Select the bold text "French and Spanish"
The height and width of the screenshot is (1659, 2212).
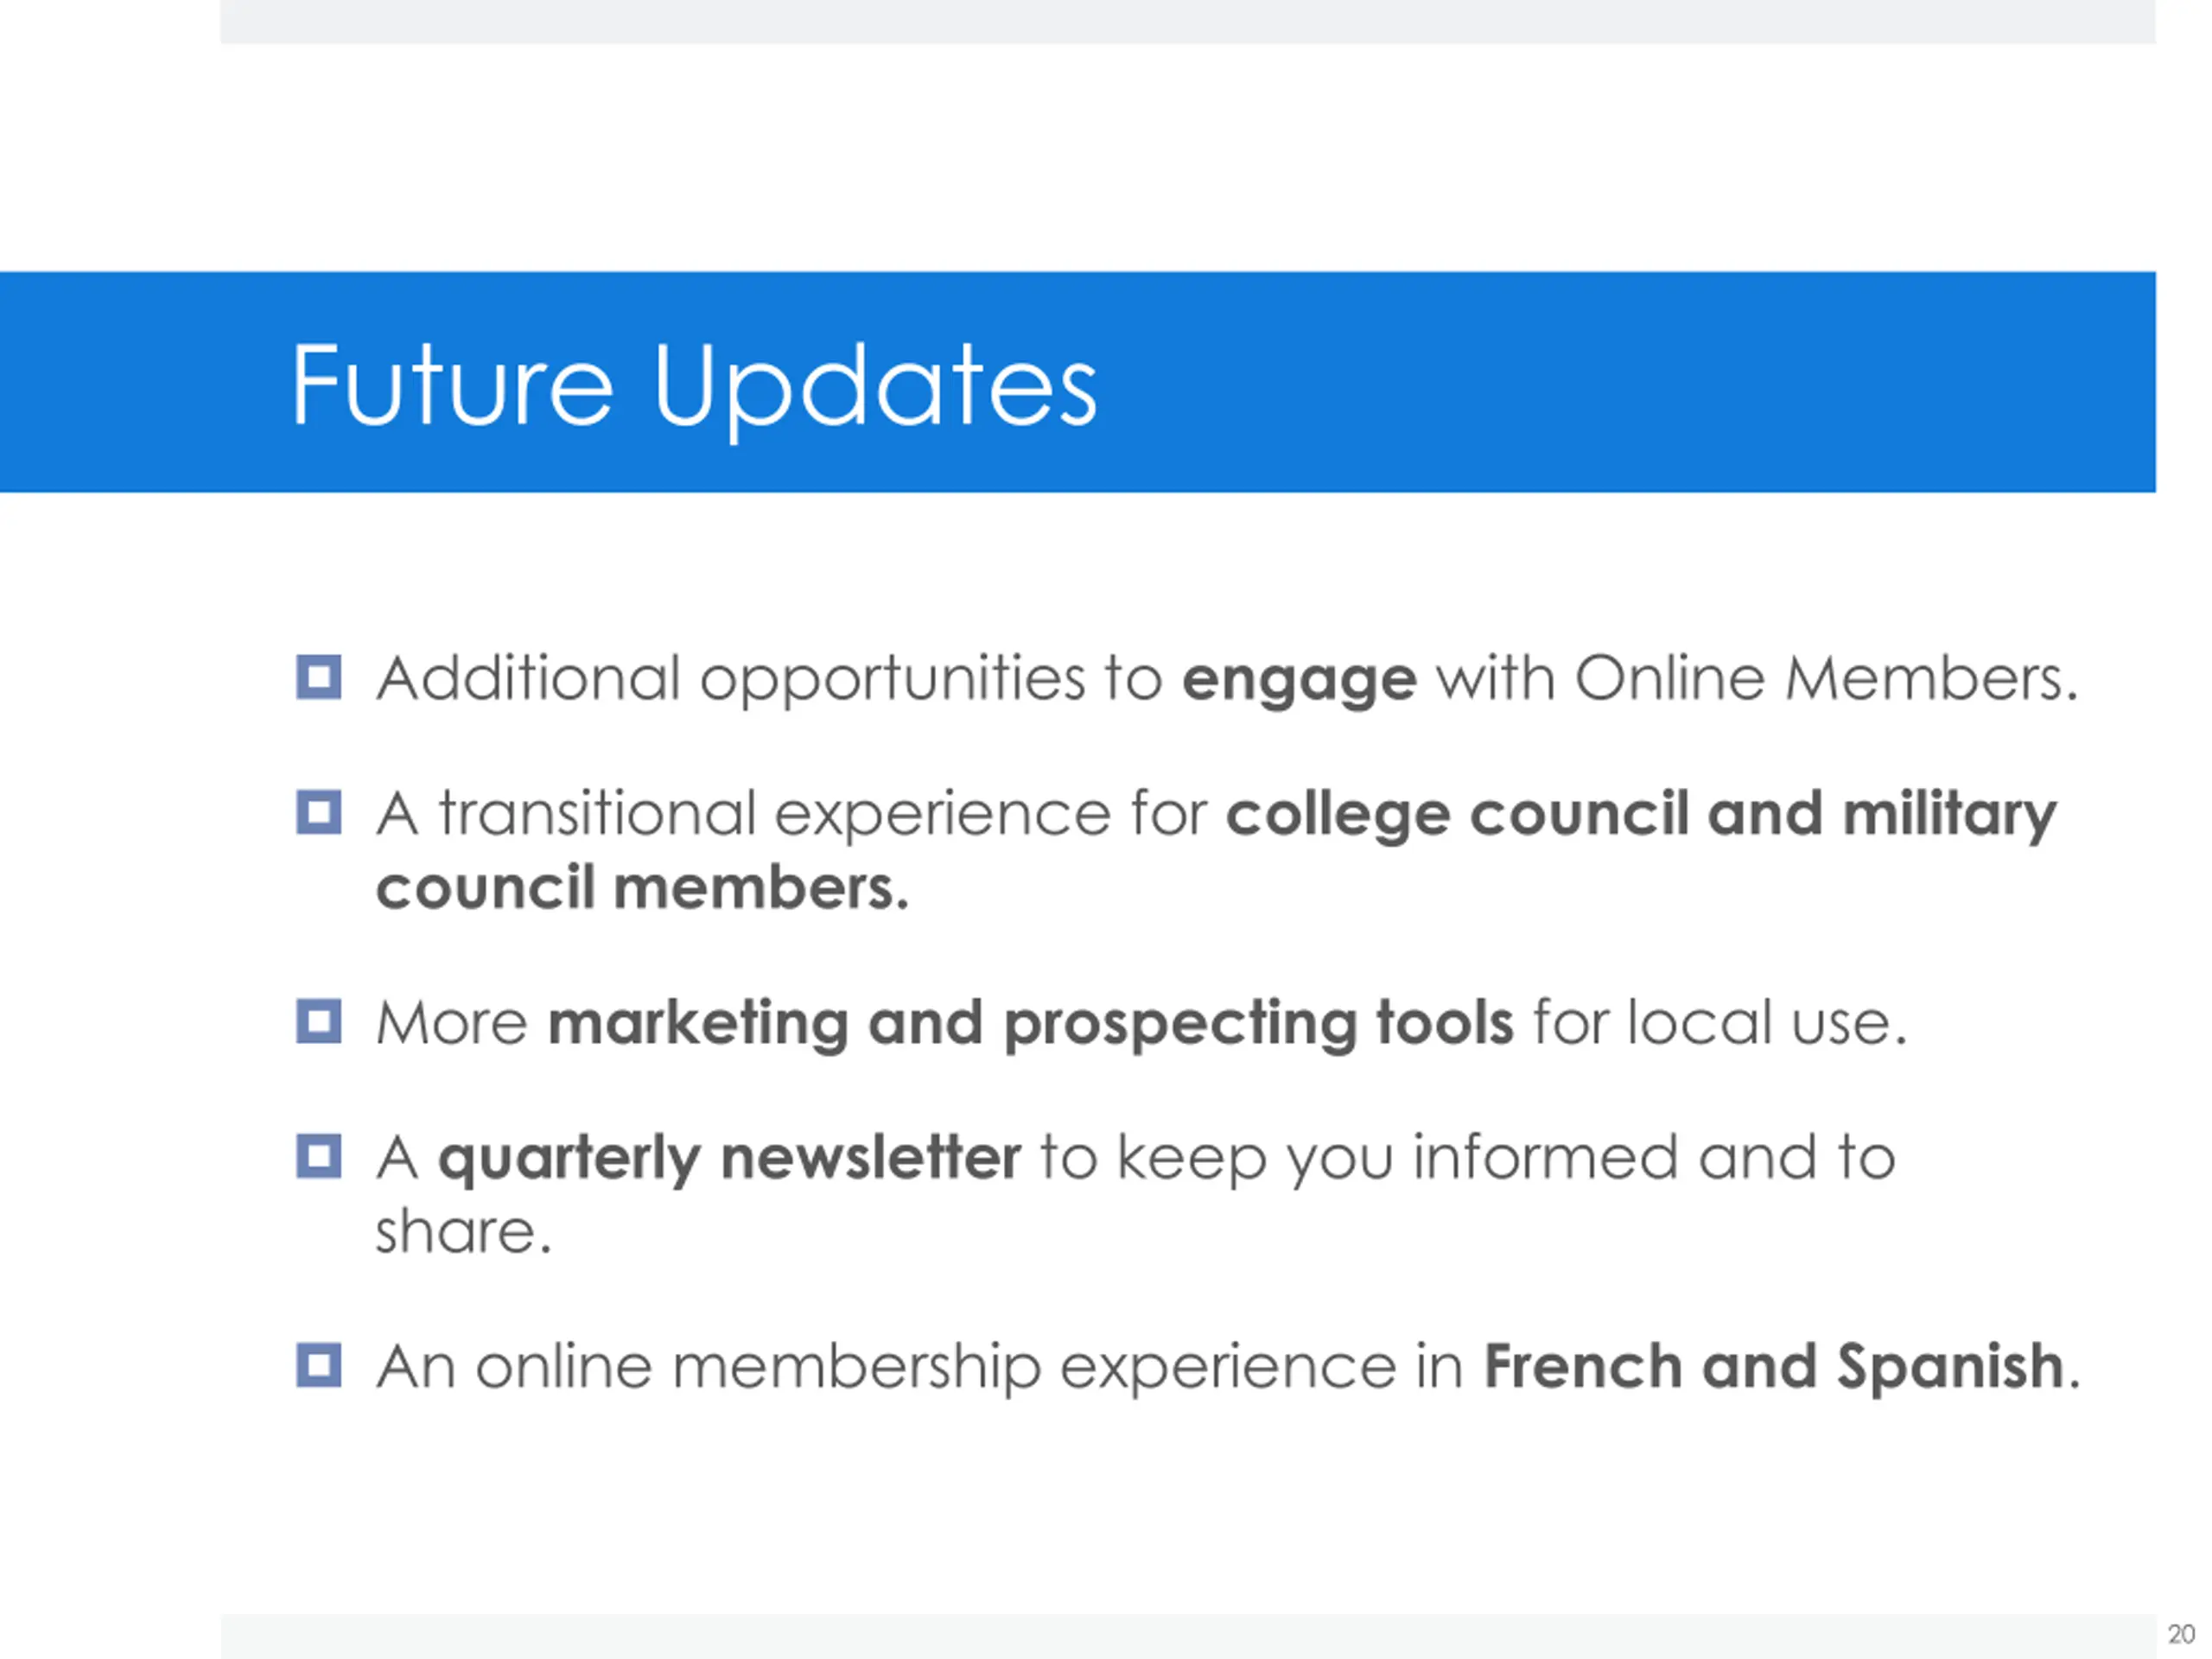click(x=1773, y=1366)
